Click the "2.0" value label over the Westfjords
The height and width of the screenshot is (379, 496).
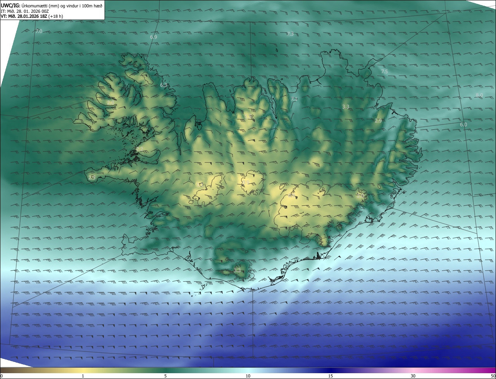(x=110, y=102)
